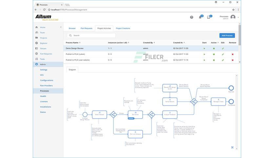
Task: Fit the diagram using the expand icon
Action: pyautogui.click(x=232, y=147)
